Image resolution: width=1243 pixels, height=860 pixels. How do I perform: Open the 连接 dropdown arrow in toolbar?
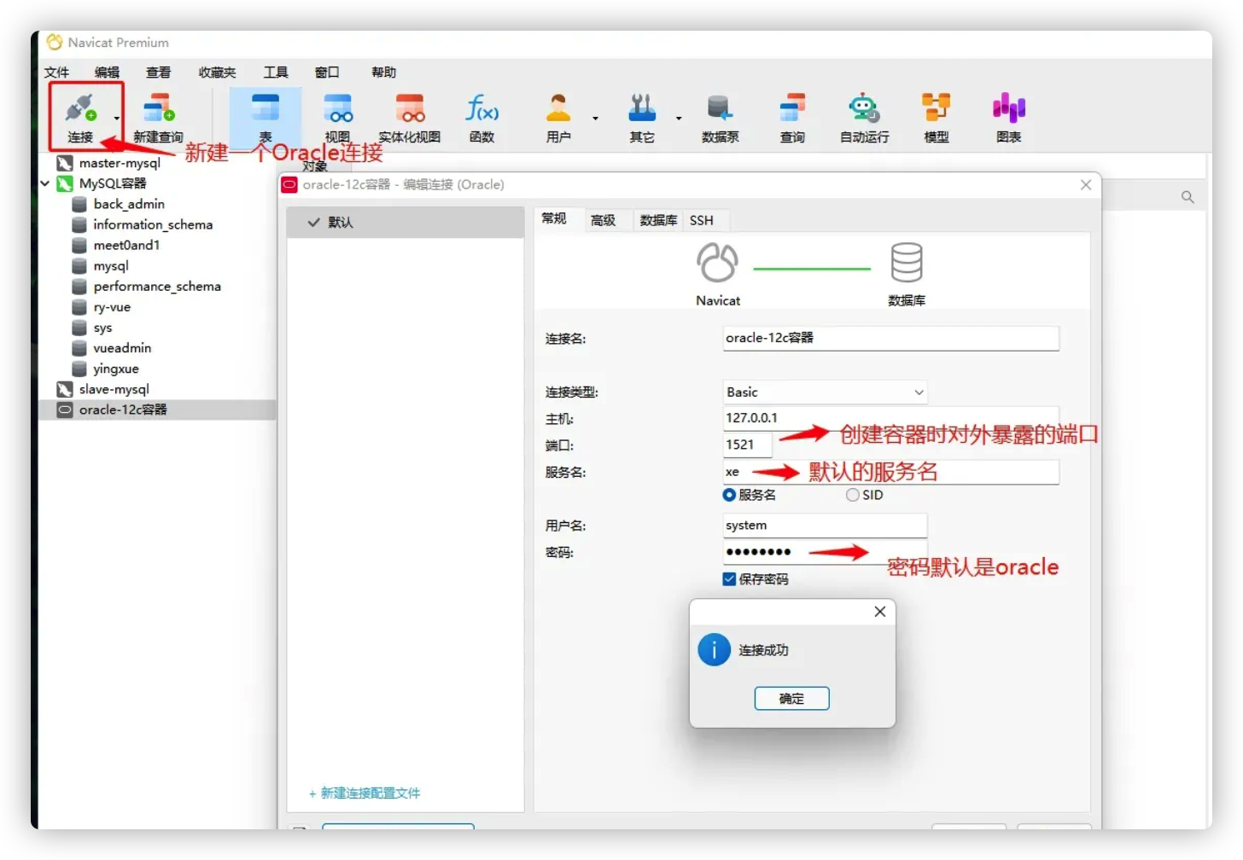[117, 118]
